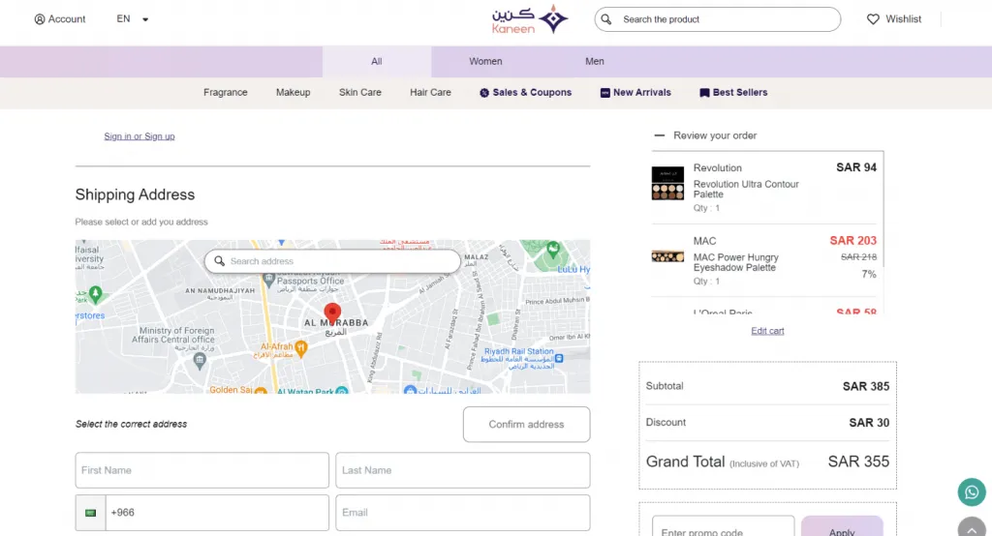992x536 pixels.
Task: Go to Kaneen logo homepage
Action: 530,19
